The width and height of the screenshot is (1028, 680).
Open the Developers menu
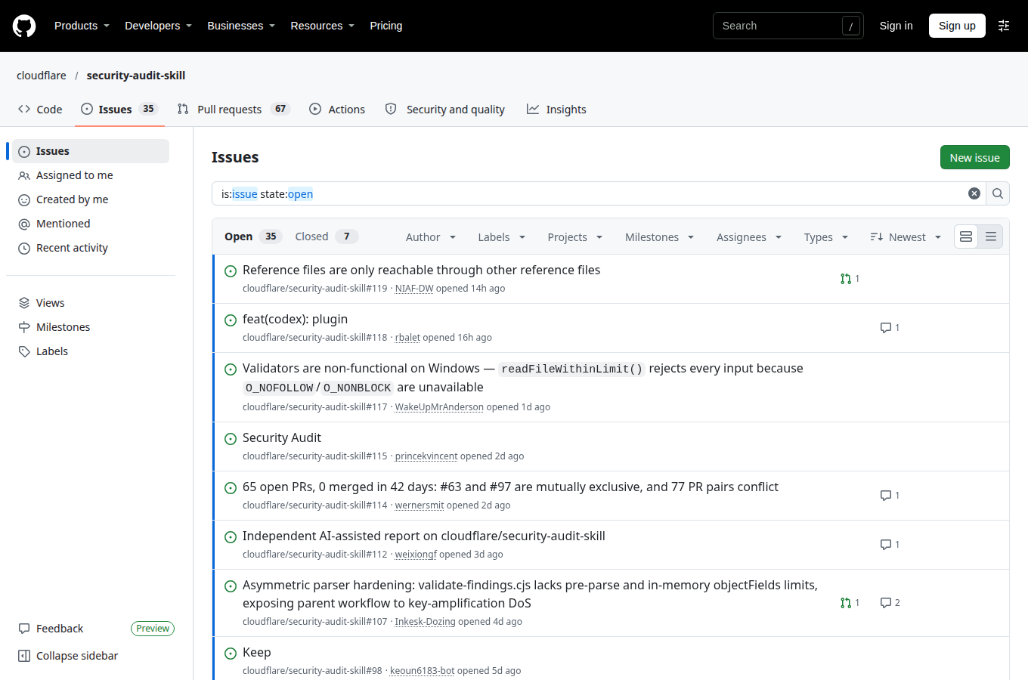click(x=158, y=26)
